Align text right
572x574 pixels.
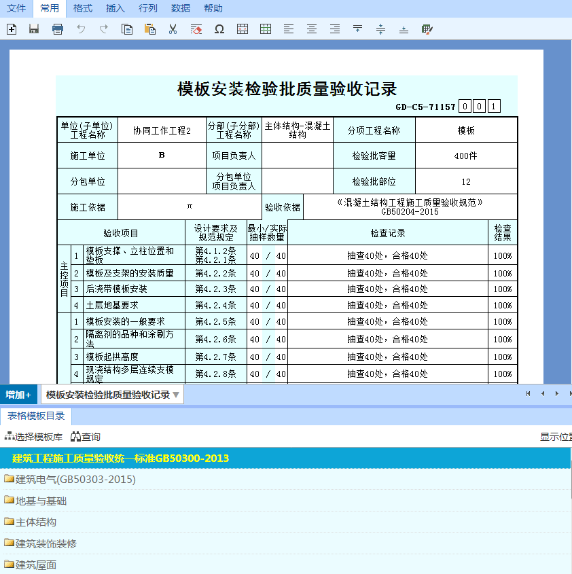tap(335, 29)
